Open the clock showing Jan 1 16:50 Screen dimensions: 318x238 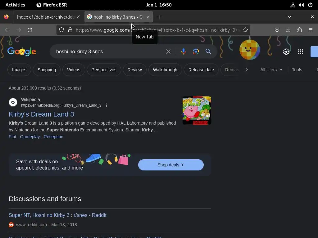click(159, 5)
